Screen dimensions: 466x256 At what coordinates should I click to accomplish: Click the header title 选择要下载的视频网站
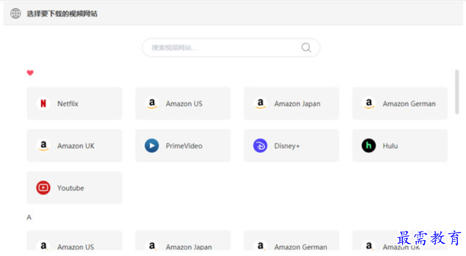pyautogui.click(x=62, y=14)
